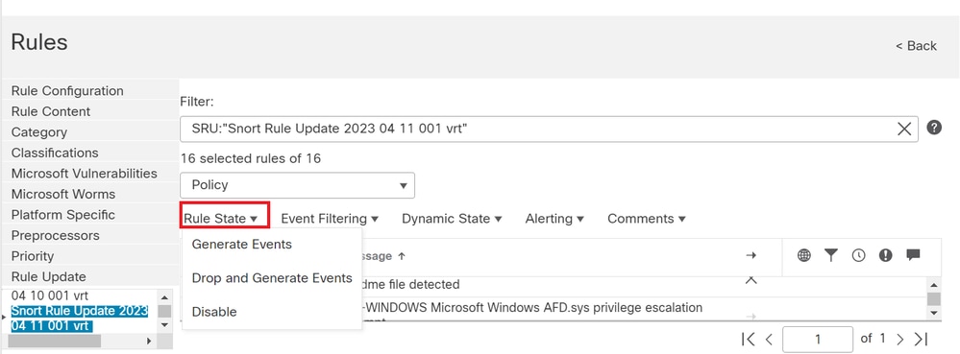Open the Policy dropdown
The width and height of the screenshot is (960, 354).
[x=298, y=185]
